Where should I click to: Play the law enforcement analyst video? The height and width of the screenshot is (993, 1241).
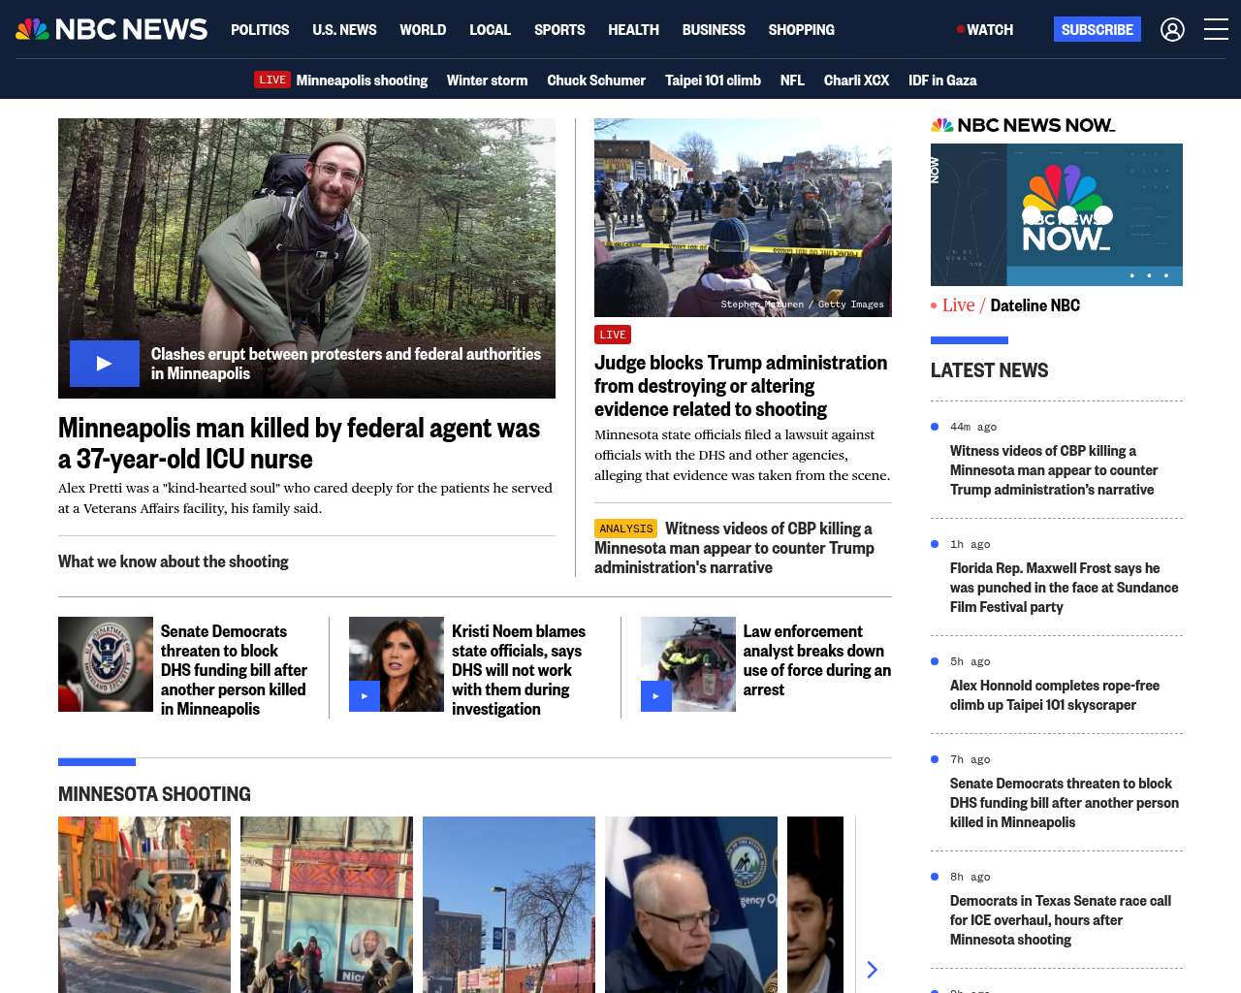click(x=656, y=695)
